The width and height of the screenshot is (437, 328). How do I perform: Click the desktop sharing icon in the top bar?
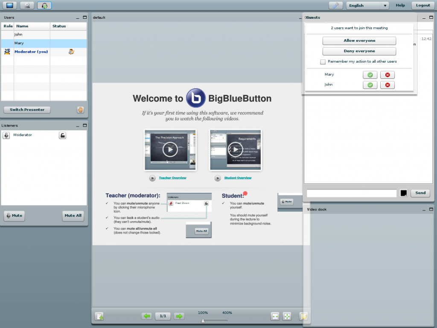[10, 5]
